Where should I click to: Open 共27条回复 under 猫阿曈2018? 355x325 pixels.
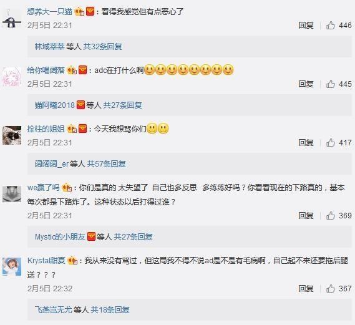tap(122, 105)
